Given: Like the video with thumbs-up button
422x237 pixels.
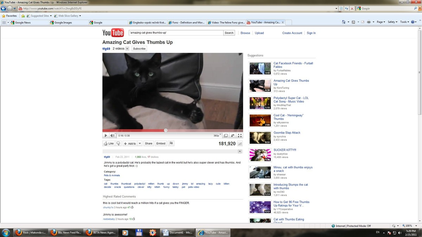Looking at the screenshot, I should tap(109, 143).
